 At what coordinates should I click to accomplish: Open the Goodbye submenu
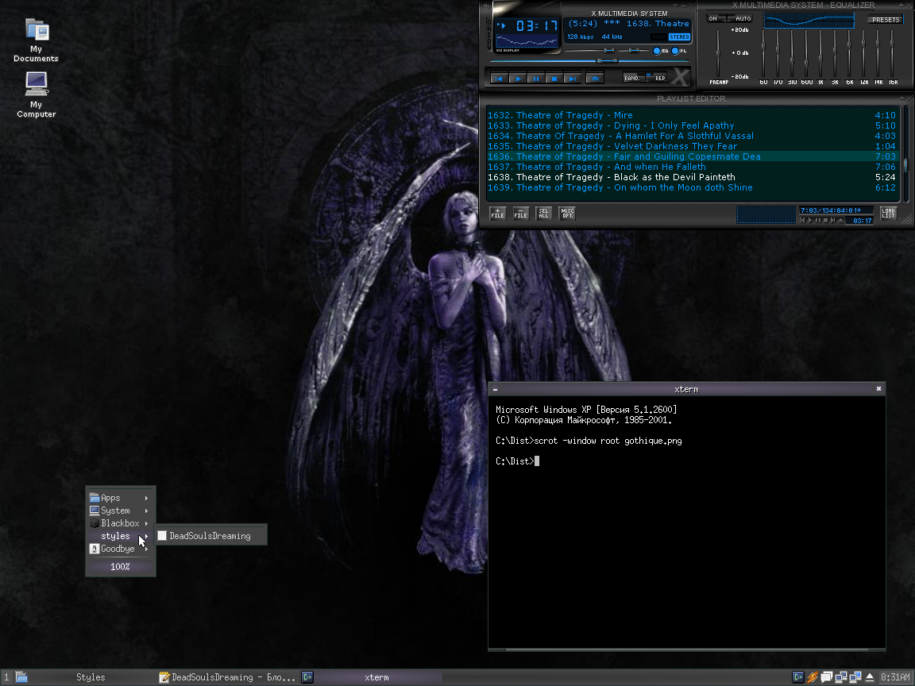pyautogui.click(x=120, y=549)
